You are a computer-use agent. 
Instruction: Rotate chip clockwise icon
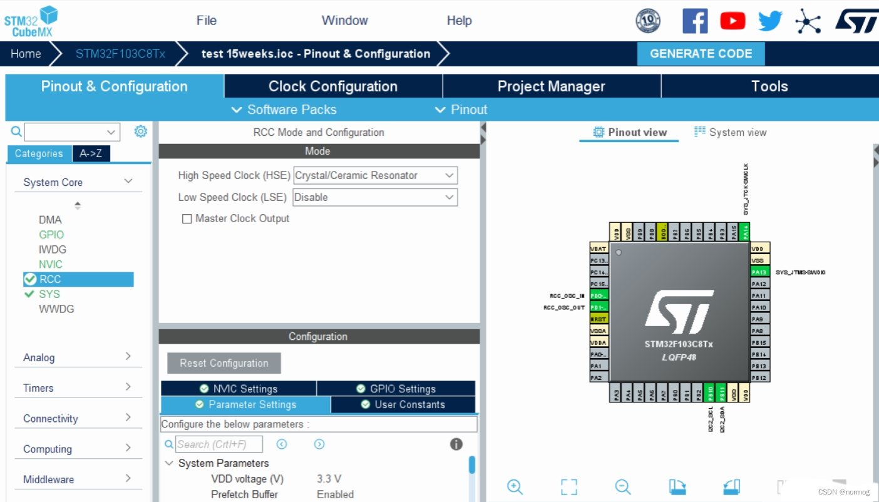677,487
